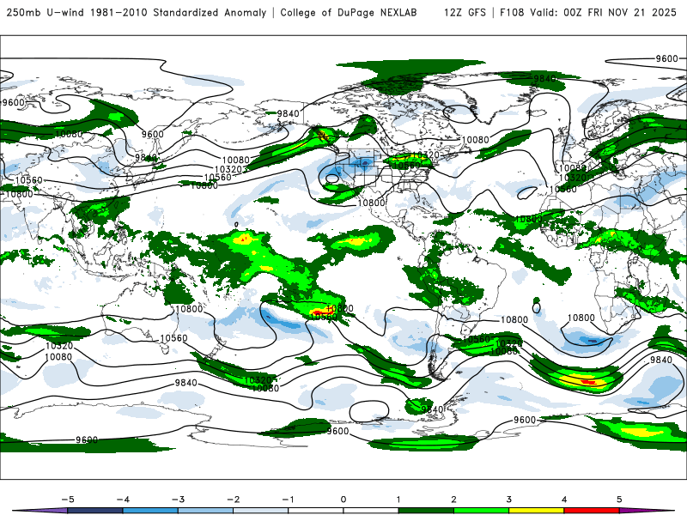Click the "F108" forecast hour text

(x=512, y=12)
